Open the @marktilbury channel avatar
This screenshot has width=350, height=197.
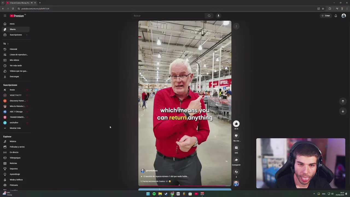[x=142, y=171]
